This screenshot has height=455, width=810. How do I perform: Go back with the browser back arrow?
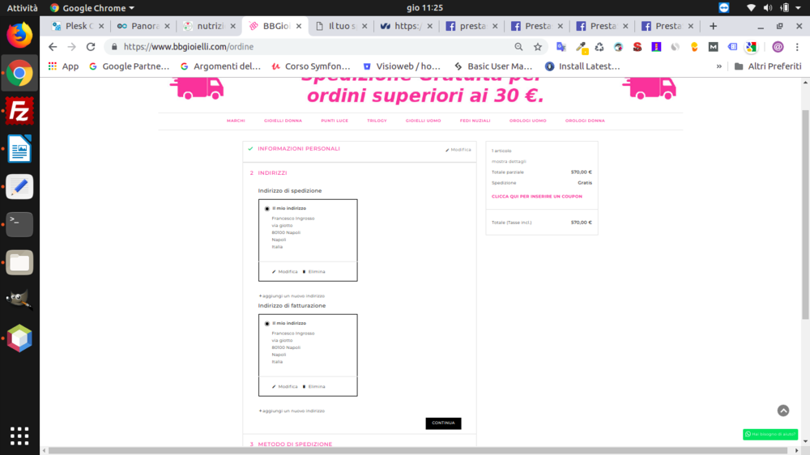(x=53, y=46)
